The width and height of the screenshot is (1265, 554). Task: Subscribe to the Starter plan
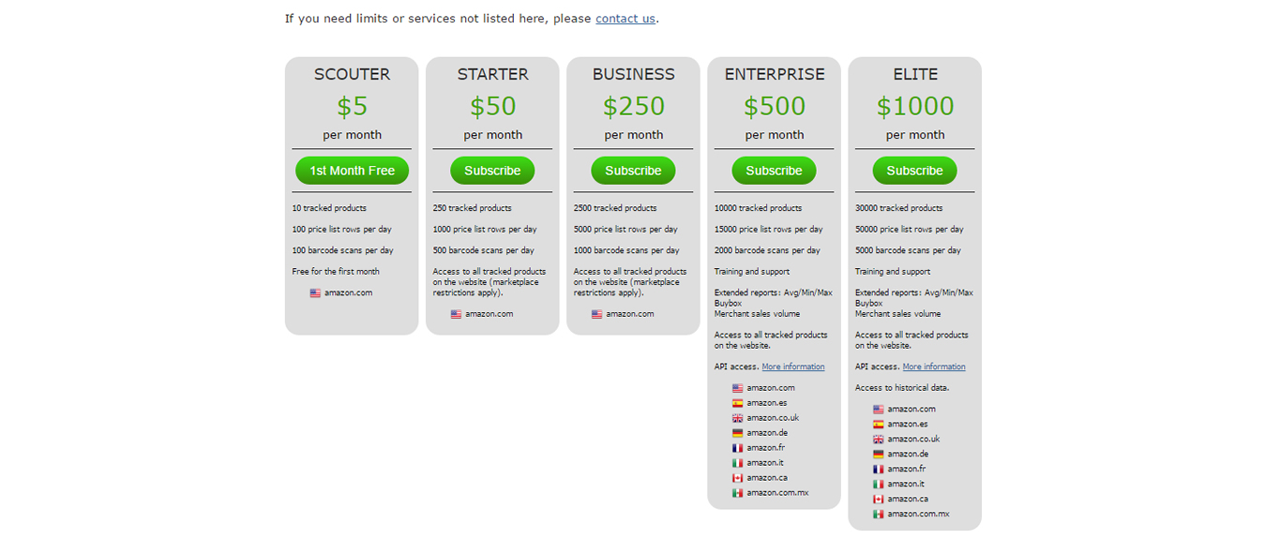[492, 171]
